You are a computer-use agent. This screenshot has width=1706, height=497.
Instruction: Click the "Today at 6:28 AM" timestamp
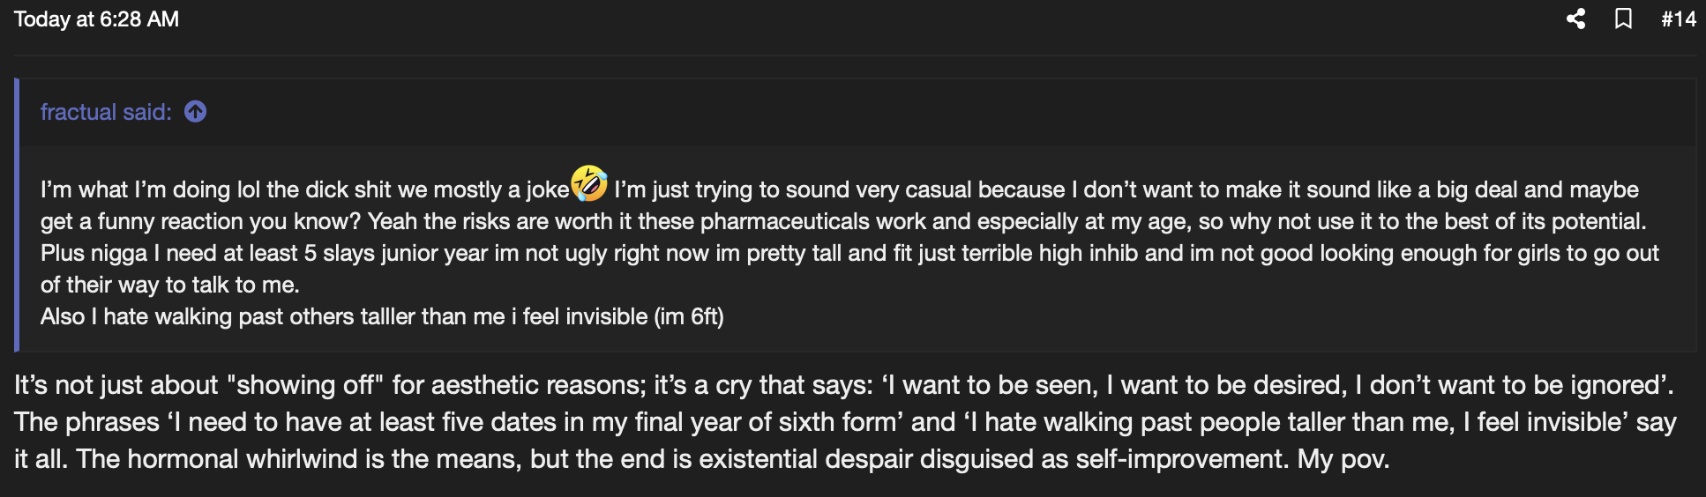click(96, 19)
